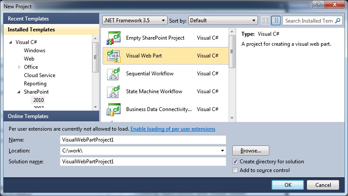This screenshot has width=348, height=196.
Task: Select the Visual C# root tree label
Action: click(26, 42)
